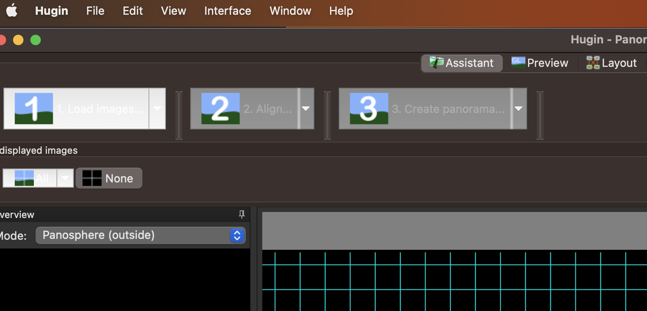Expand the Align dropdown arrow
The height and width of the screenshot is (311, 647).
click(x=306, y=109)
